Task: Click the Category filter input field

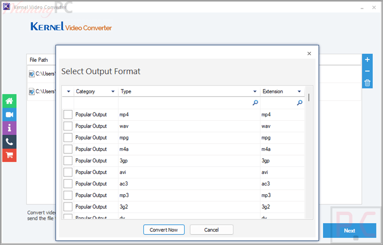Action: pyautogui.click(x=96, y=103)
